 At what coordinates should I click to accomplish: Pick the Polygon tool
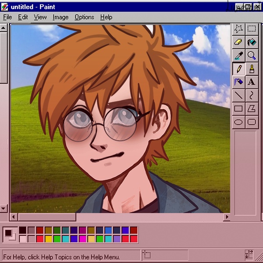click(x=252, y=108)
